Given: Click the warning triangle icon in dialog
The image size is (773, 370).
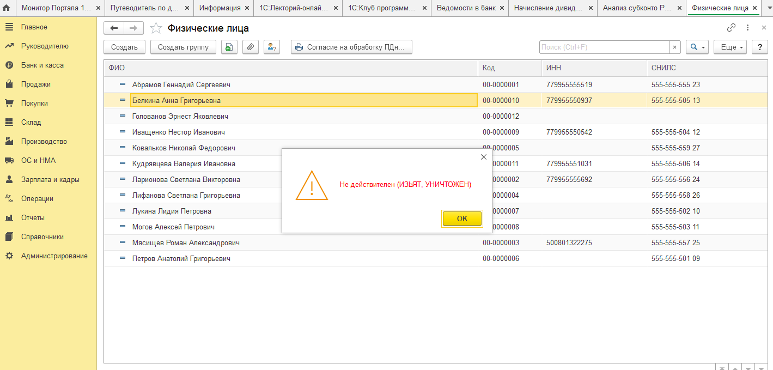Looking at the screenshot, I should [312, 185].
